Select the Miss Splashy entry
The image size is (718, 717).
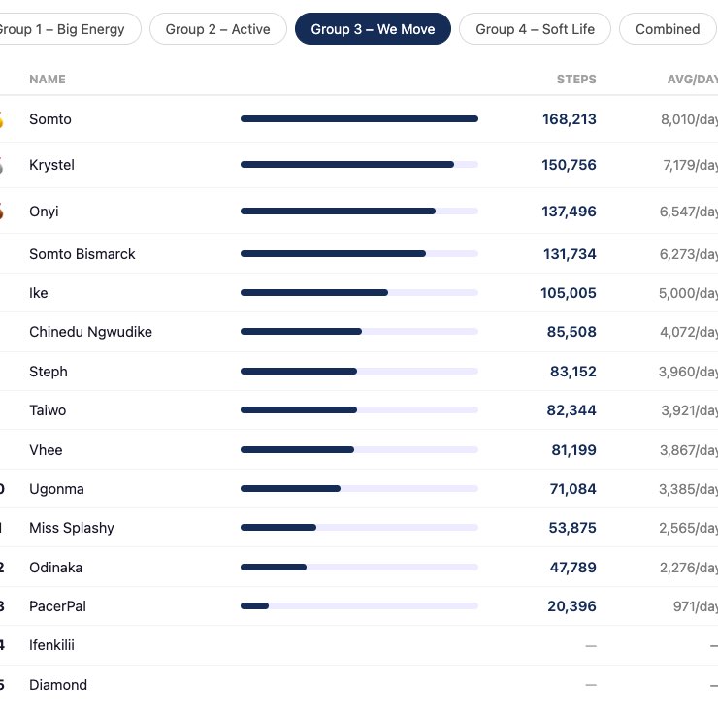(x=72, y=528)
